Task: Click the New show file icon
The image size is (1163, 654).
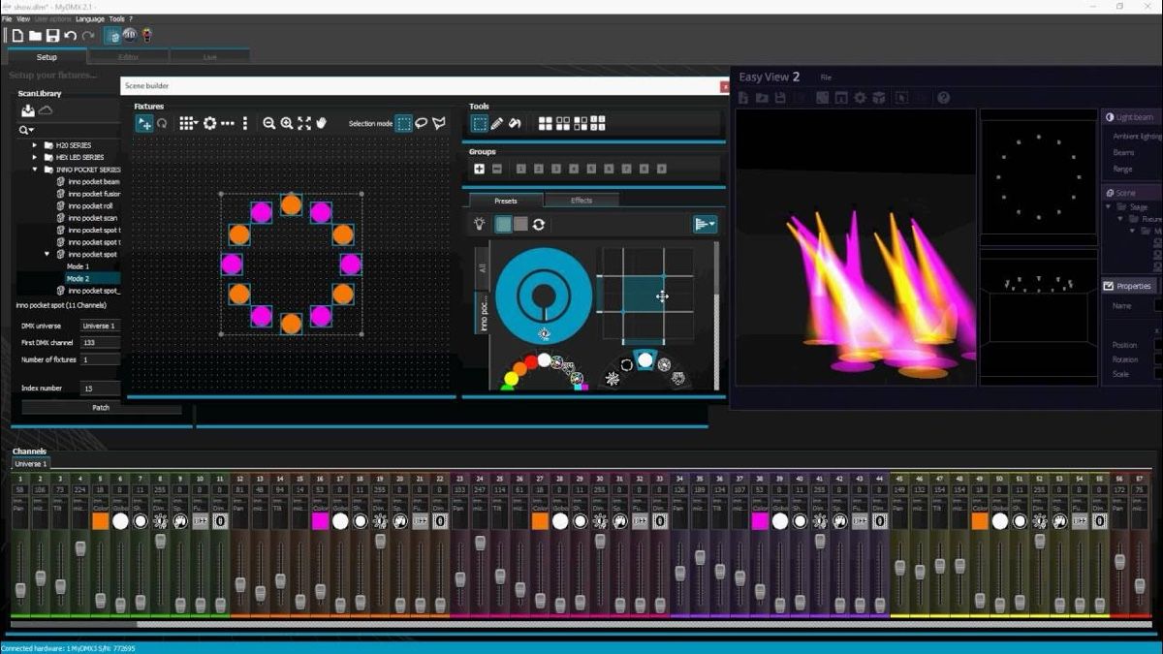Action: click(x=17, y=36)
